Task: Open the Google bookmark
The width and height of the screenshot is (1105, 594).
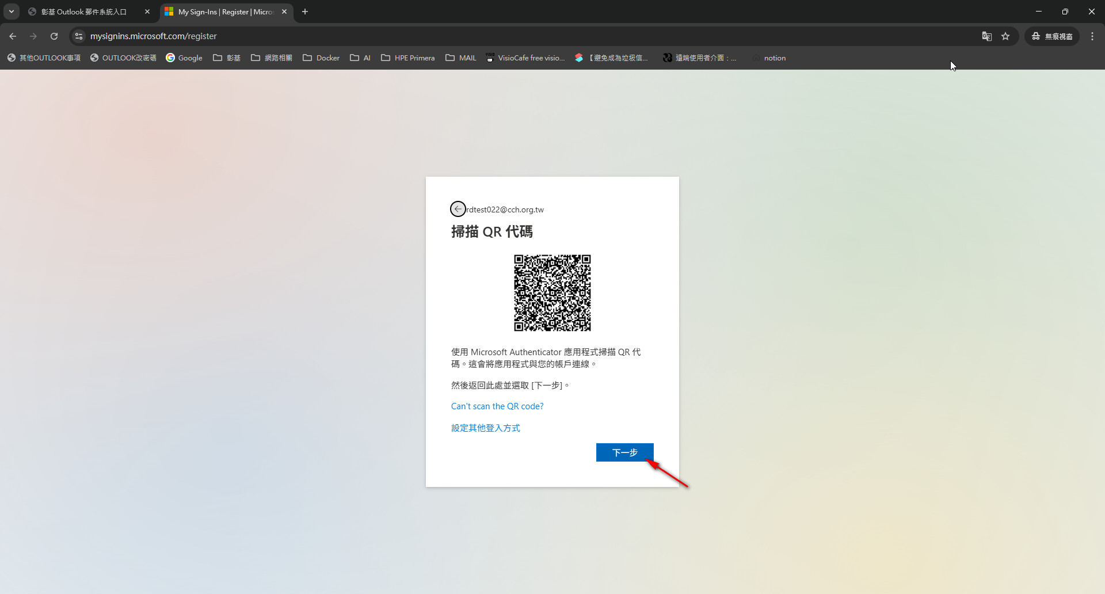Action: 184,58
